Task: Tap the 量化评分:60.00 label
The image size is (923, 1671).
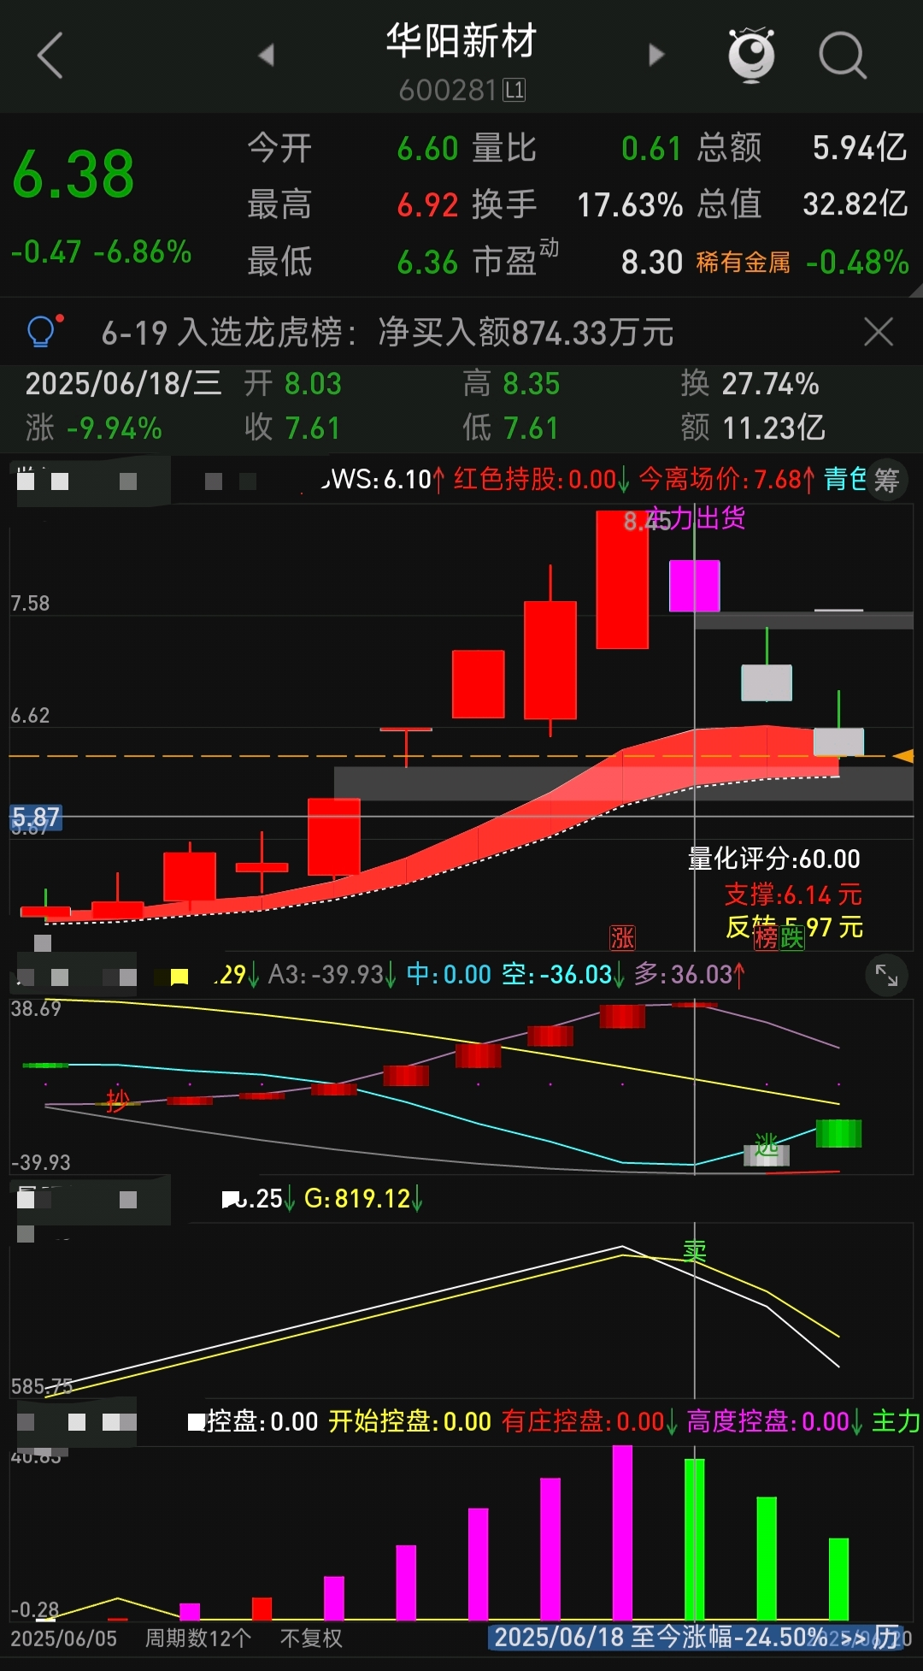Action: [774, 859]
